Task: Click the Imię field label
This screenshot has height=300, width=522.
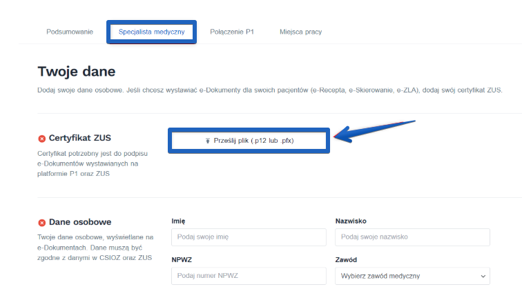Action: 178,221
